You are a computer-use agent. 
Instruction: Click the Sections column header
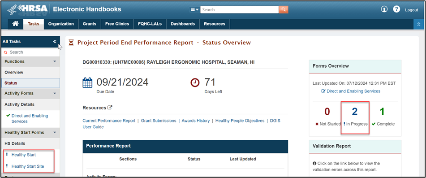pos(128,159)
